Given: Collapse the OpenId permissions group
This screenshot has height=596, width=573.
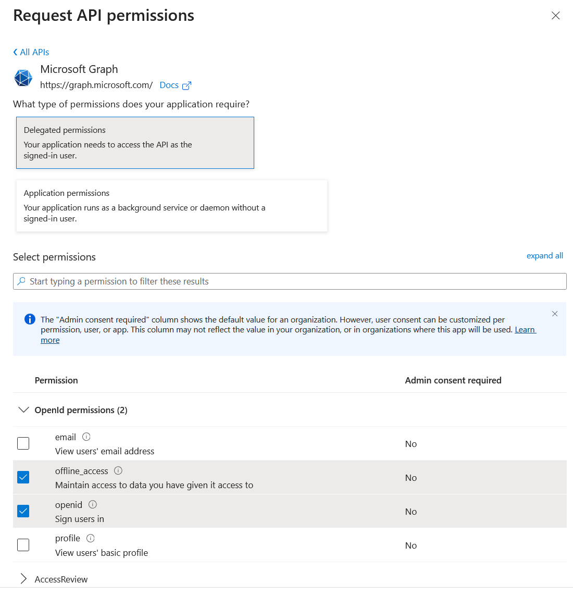Looking at the screenshot, I should [x=23, y=410].
